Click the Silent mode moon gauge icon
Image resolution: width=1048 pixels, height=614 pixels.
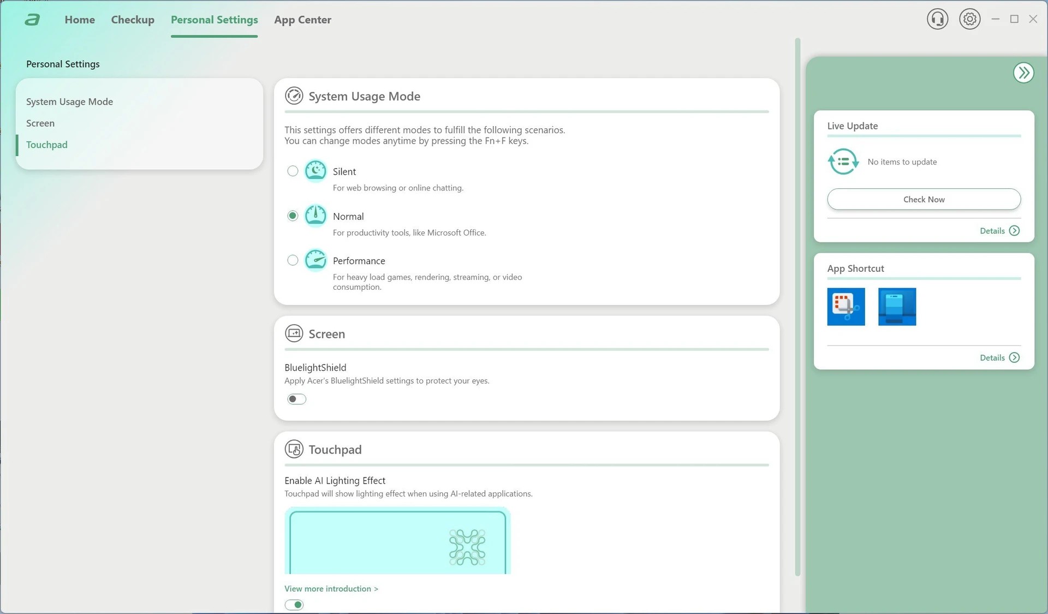(315, 171)
